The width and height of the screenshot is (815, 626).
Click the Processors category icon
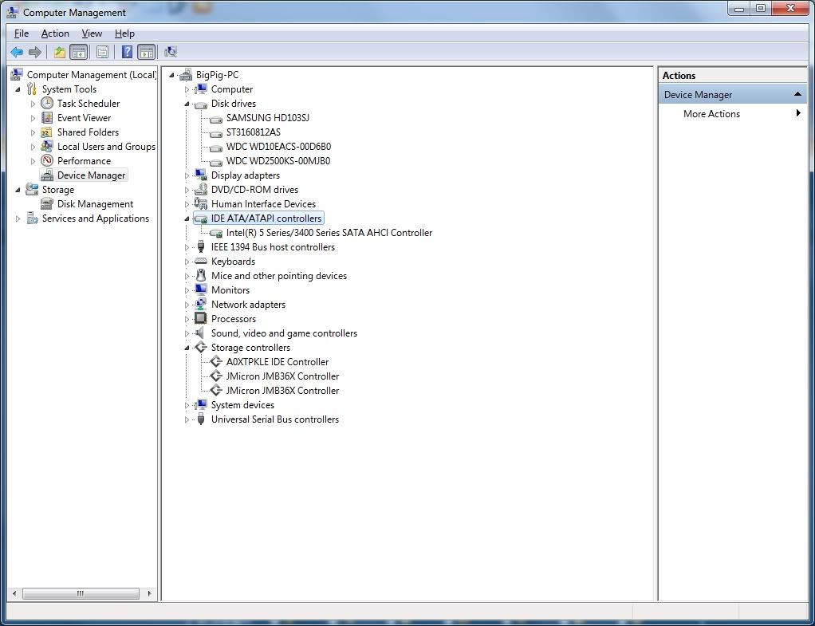[x=201, y=319]
